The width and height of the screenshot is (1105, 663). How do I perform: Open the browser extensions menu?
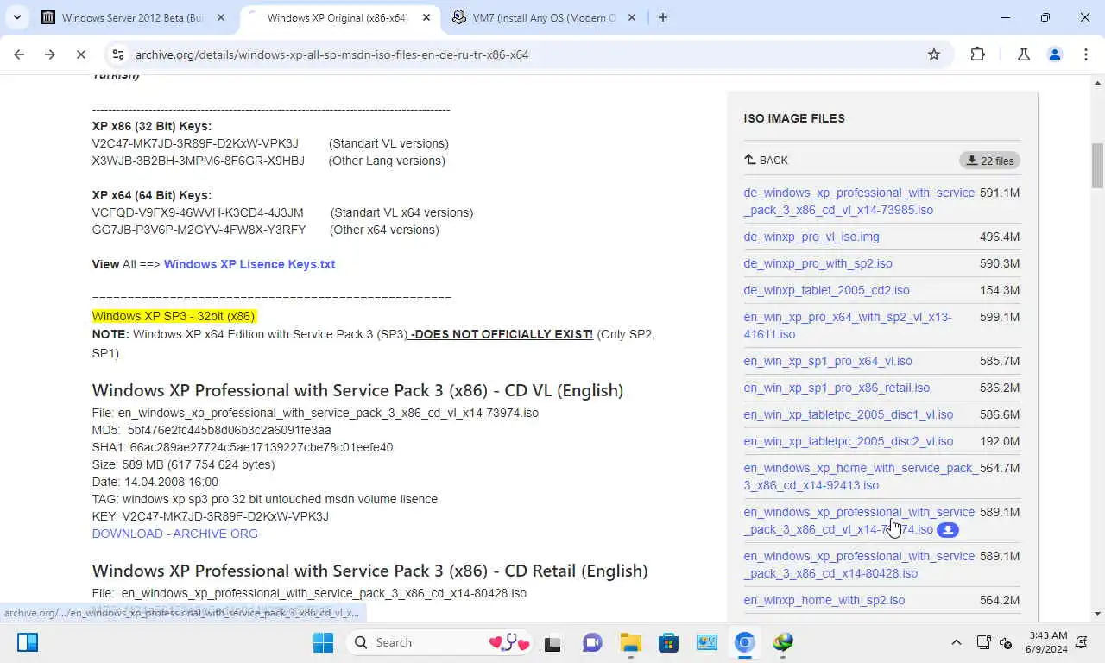point(977,54)
